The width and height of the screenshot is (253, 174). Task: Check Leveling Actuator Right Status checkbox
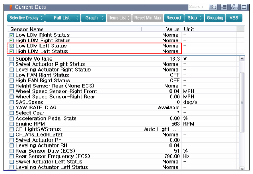(x=11, y=70)
